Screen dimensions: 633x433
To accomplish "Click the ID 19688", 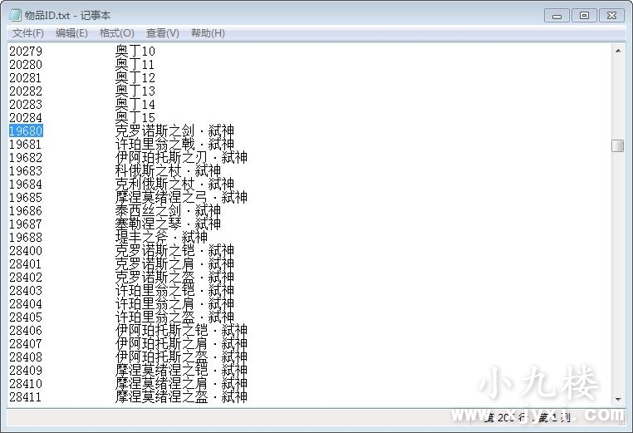I will point(26,238).
